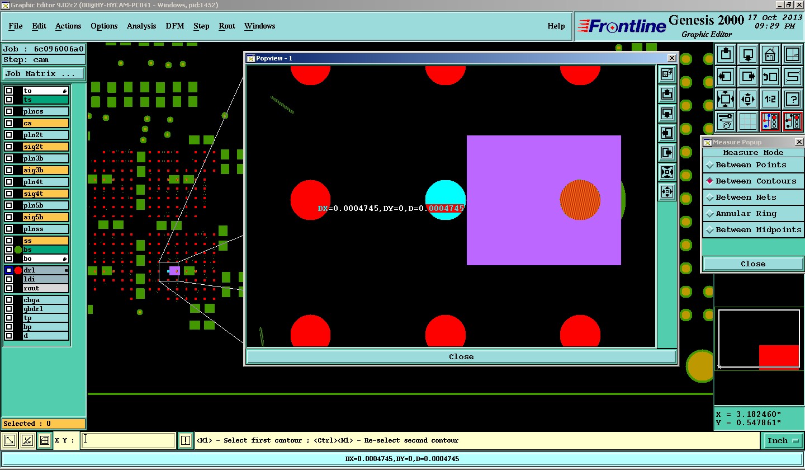Click first icon left of XY field
805x470 pixels.
[10, 440]
